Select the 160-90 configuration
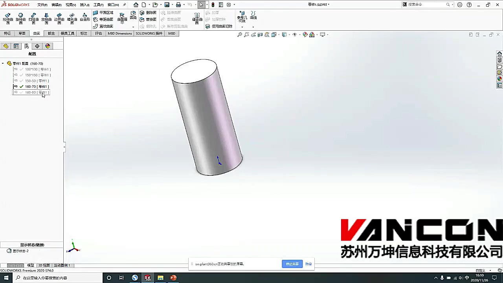503x283 pixels. click(x=31, y=92)
